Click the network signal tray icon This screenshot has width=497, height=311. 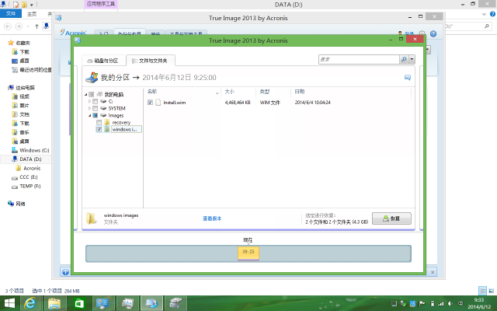pyautogui.click(x=441, y=304)
